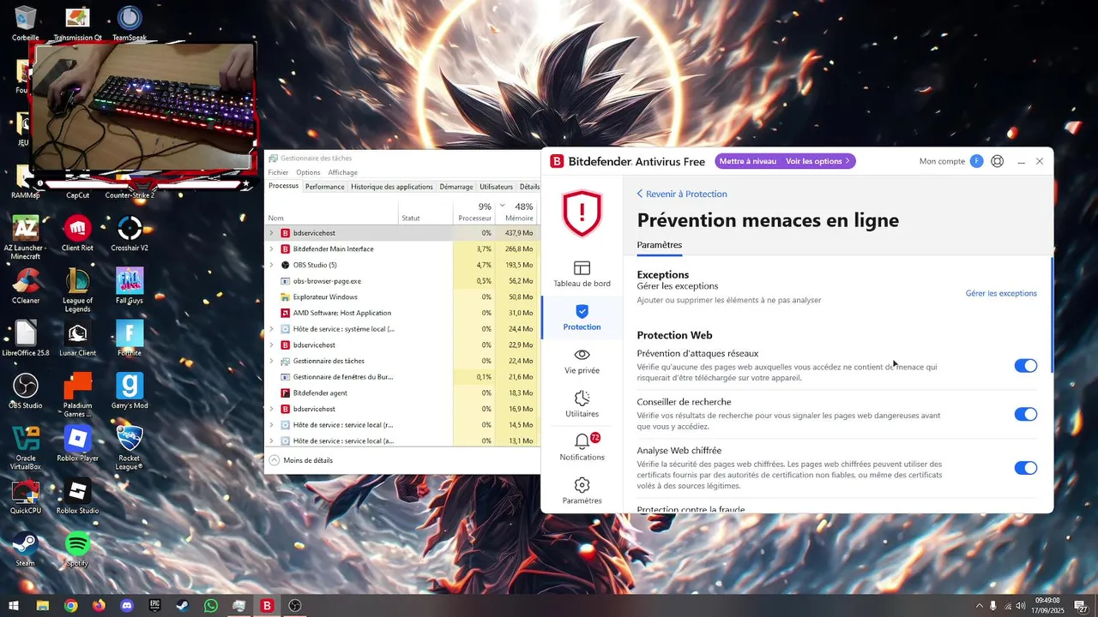Open TeamSpeak desktop icon
Screen dimensions: 1098x617
tap(130, 23)
